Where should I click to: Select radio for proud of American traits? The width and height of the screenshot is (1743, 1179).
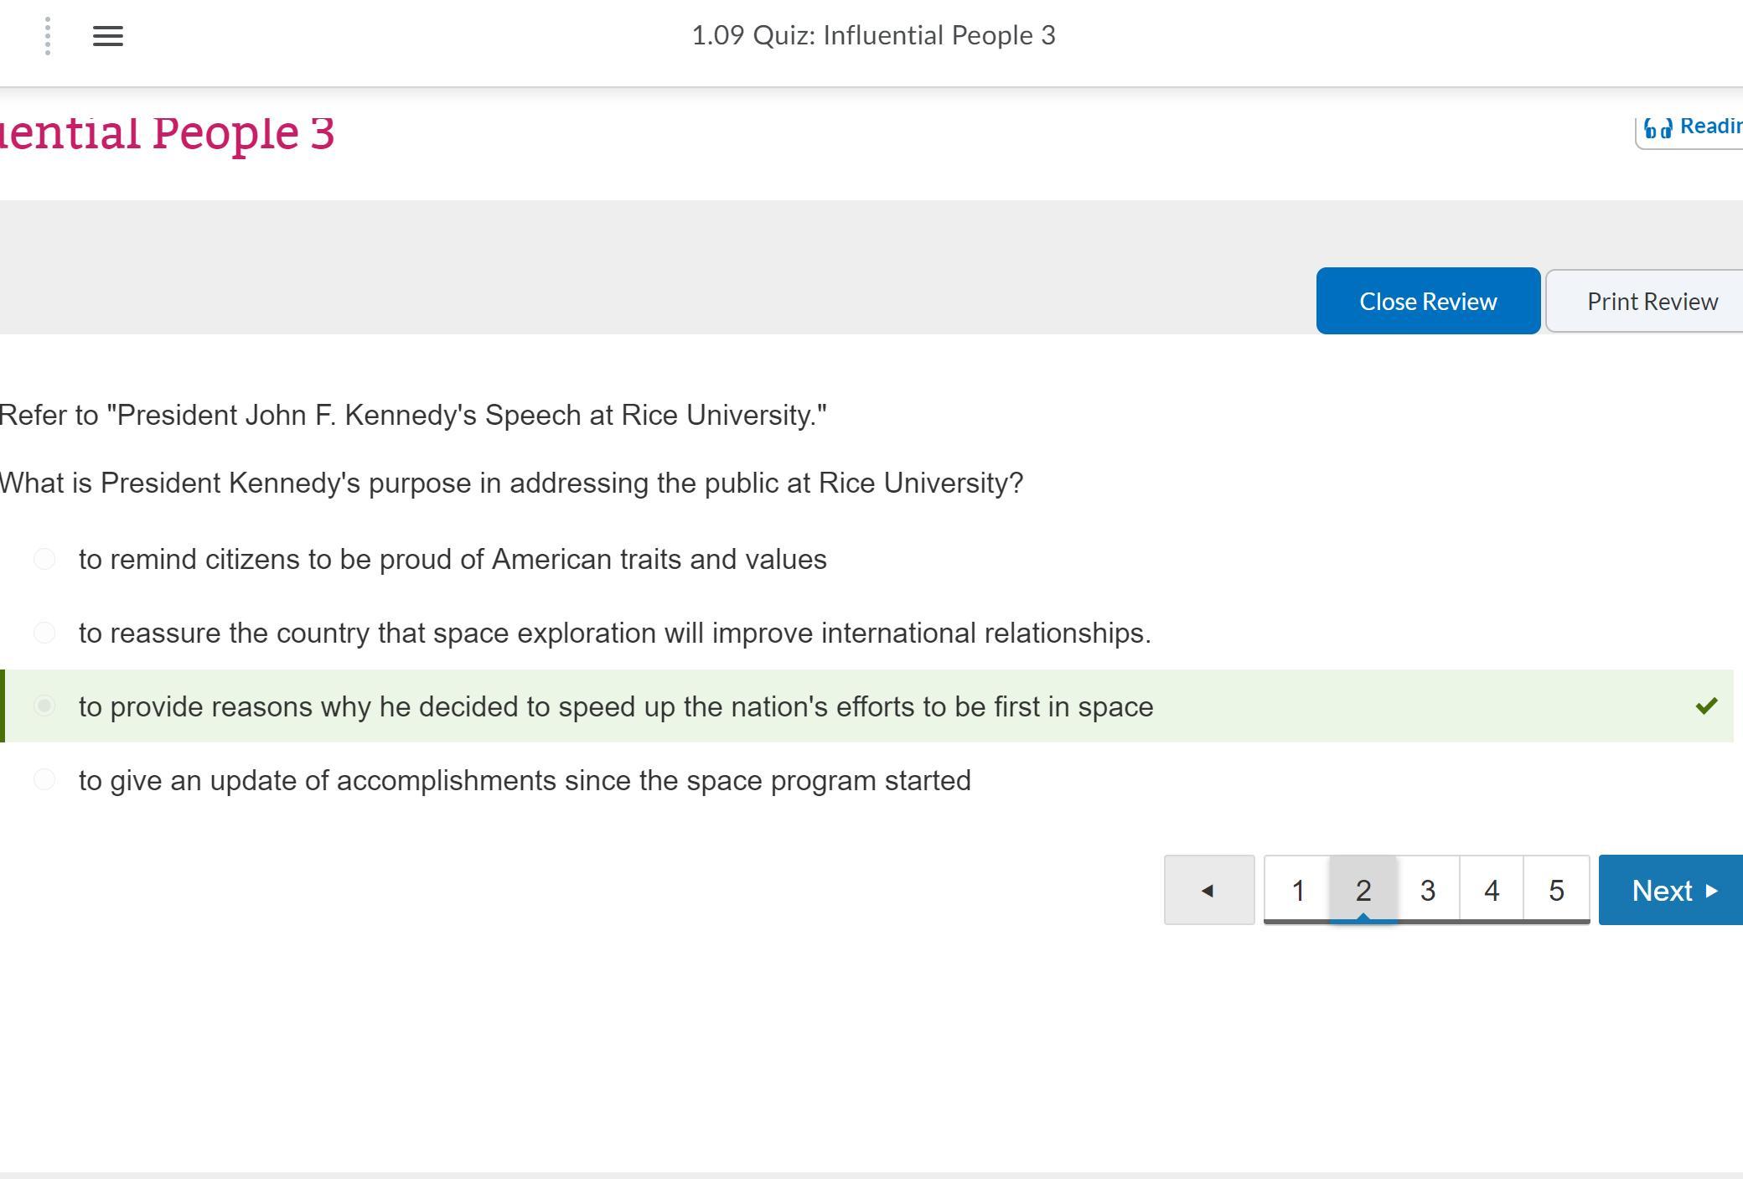(x=44, y=559)
